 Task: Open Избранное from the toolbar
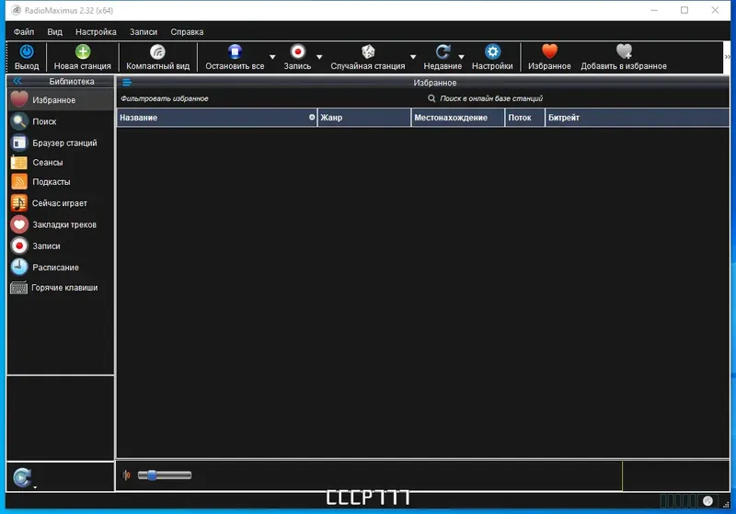(x=549, y=57)
